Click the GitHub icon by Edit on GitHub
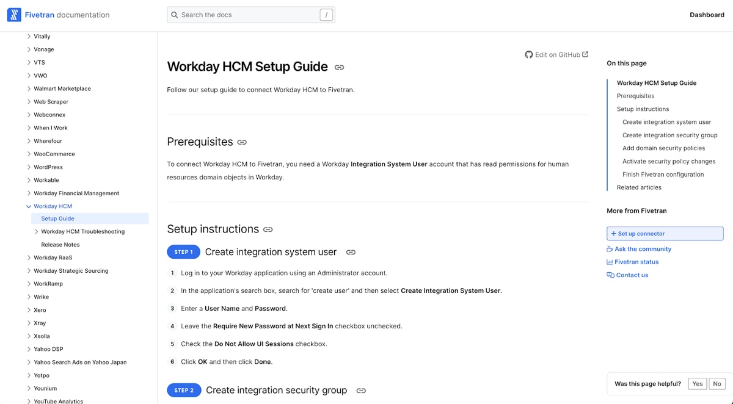This screenshot has height=404, width=733. [x=529, y=54]
